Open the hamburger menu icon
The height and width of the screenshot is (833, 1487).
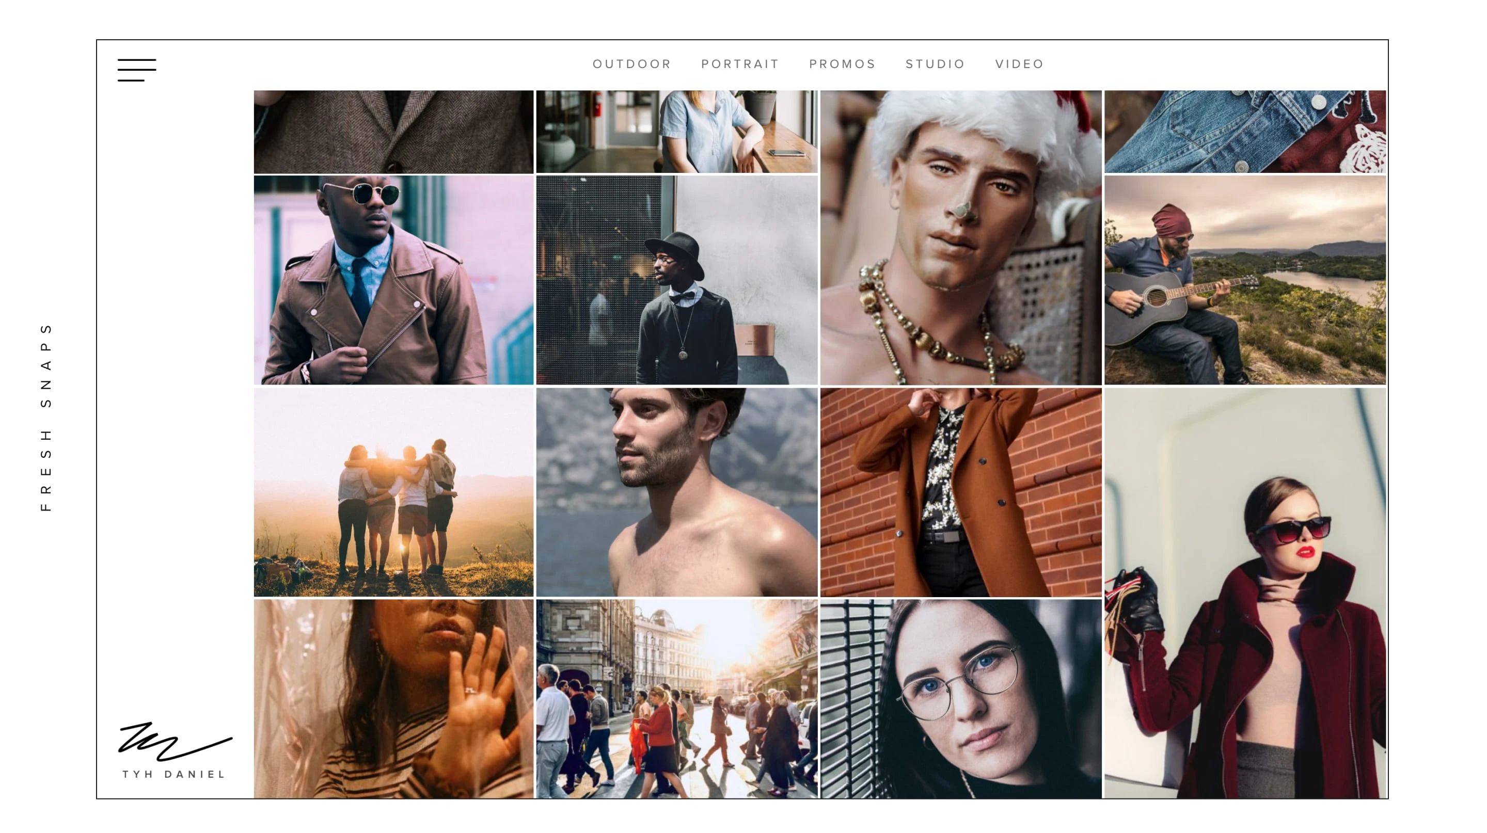click(137, 70)
